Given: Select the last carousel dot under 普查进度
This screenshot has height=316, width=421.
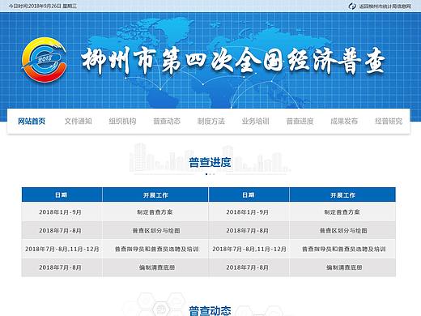Looking at the screenshot, I should point(214,174).
